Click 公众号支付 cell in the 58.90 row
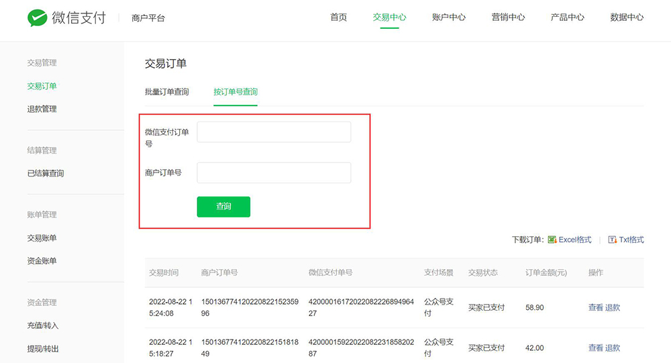The image size is (671, 363). pyautogui.click(x=439, y=307)
